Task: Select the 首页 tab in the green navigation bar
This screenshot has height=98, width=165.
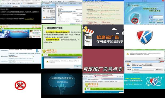Action: [46, 55]
